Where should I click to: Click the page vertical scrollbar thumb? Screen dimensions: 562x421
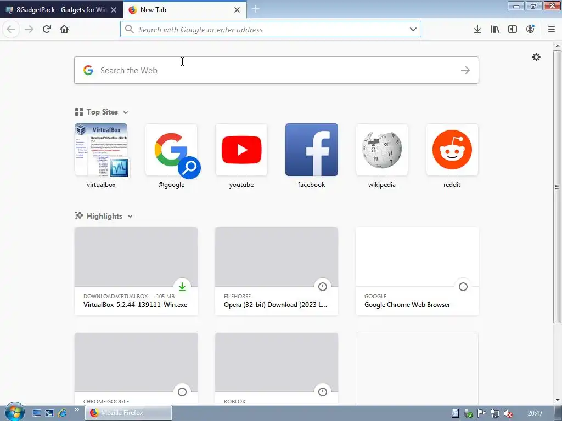557,186
